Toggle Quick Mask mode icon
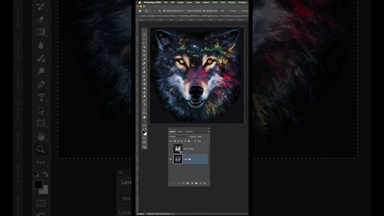 click(x=144, y=138)
